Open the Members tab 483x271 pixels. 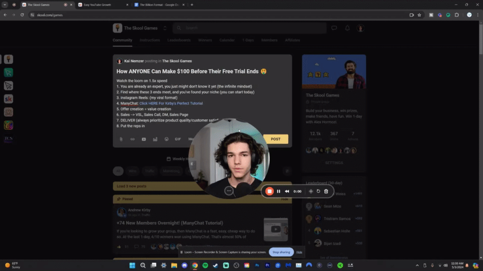269,40
